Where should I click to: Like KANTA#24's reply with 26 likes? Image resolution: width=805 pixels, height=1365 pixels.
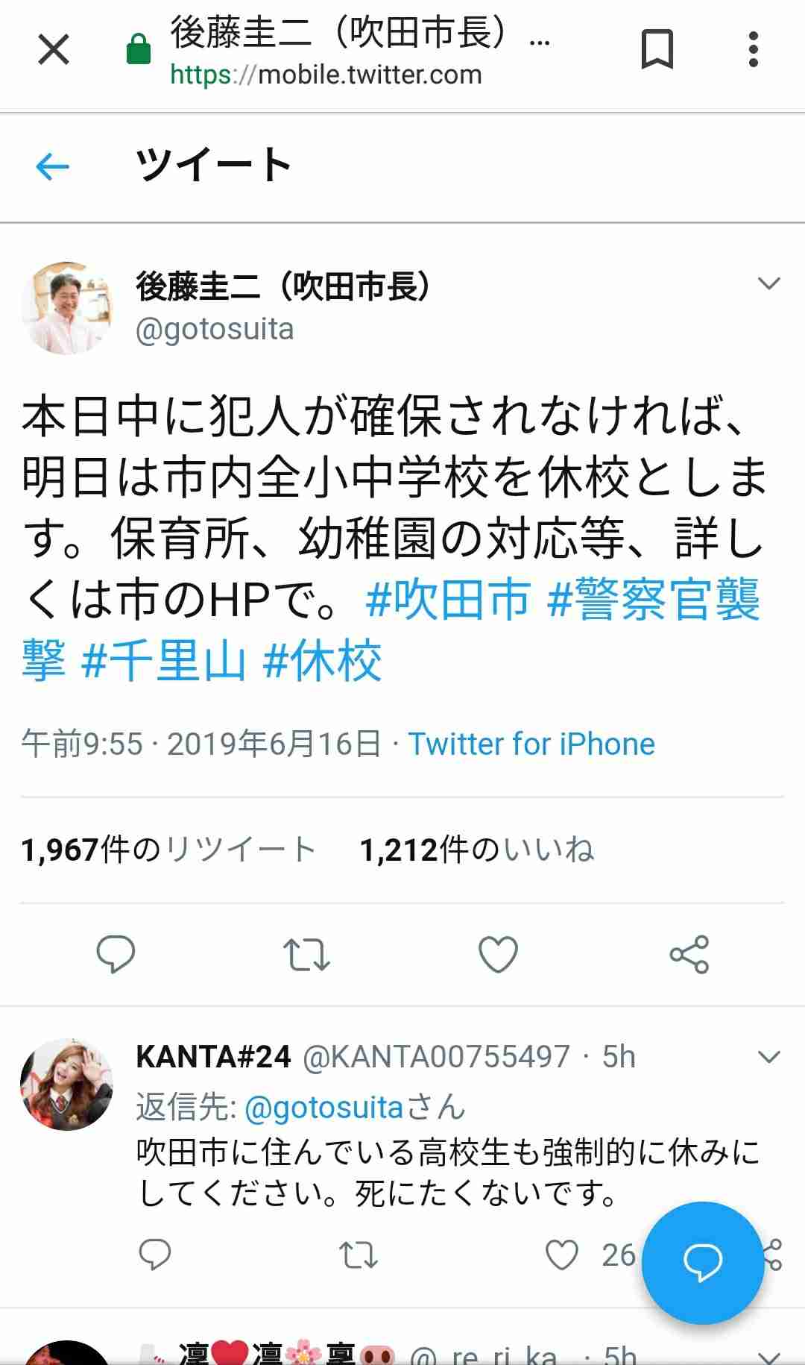click(x=562, y=1255)
